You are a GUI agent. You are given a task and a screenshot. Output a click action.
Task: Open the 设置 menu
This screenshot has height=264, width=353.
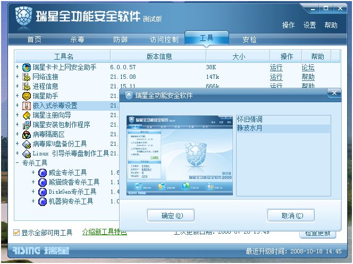[309, 25]
